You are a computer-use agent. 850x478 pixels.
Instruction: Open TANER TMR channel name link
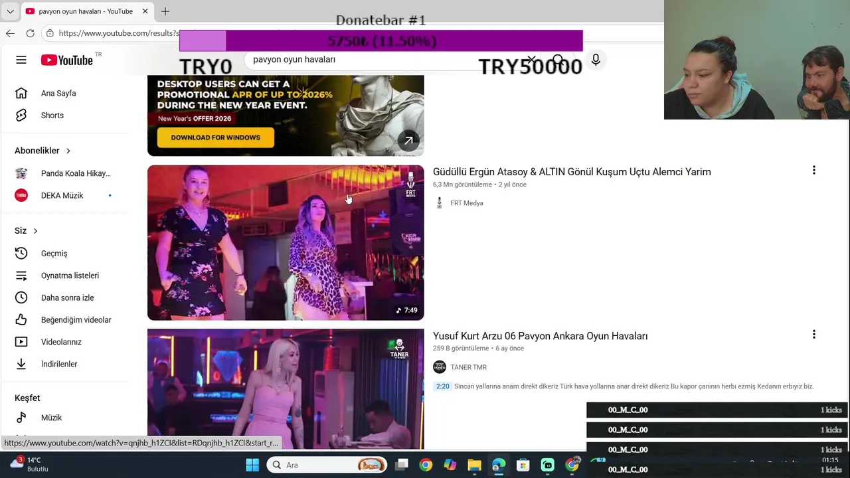tap(468, 367)
